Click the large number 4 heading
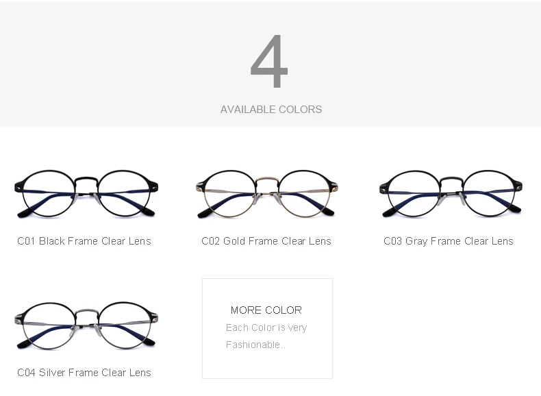Image resolution: width=541 pixels, height=396 pixels. pos(269,62)
